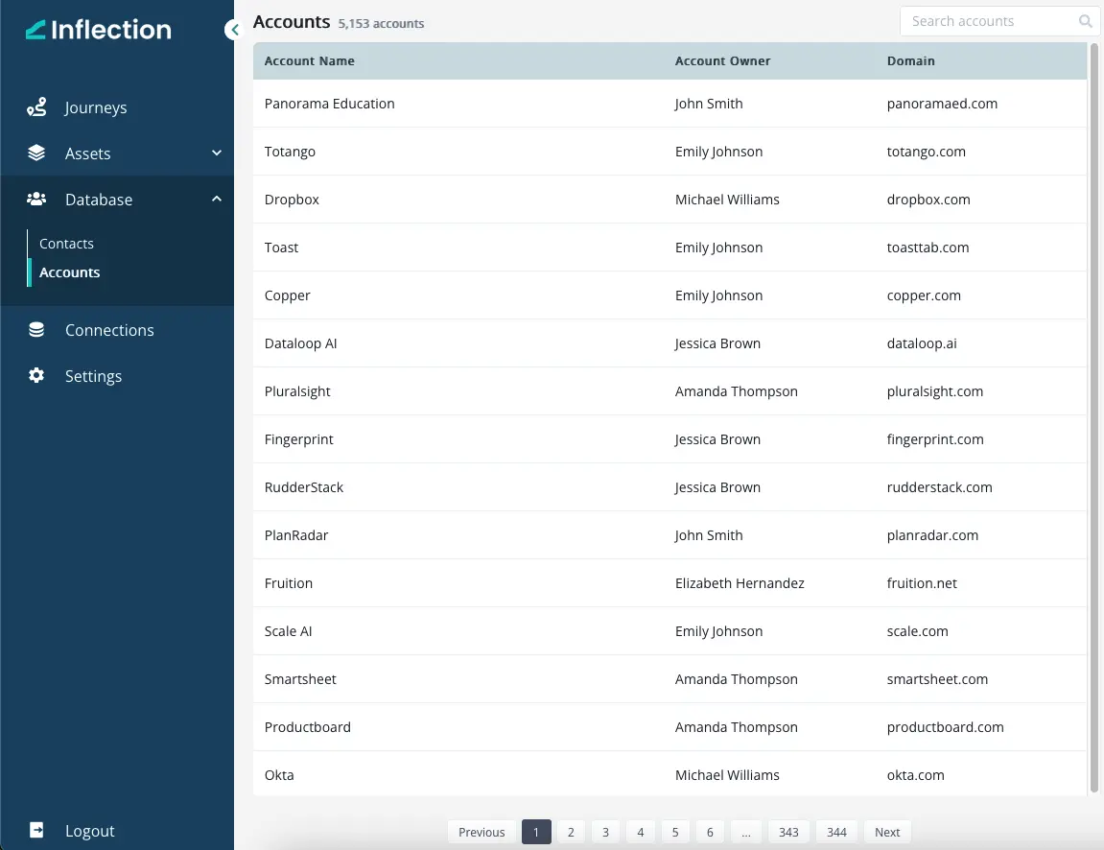Click John Smith in the PlanRadar row
This screenshot has width=1104, height=850.
[x=708, y=535]
